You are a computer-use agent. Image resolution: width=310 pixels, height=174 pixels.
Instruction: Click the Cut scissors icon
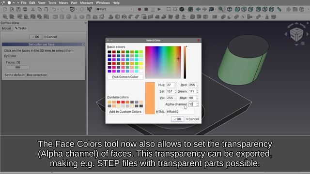33,9
